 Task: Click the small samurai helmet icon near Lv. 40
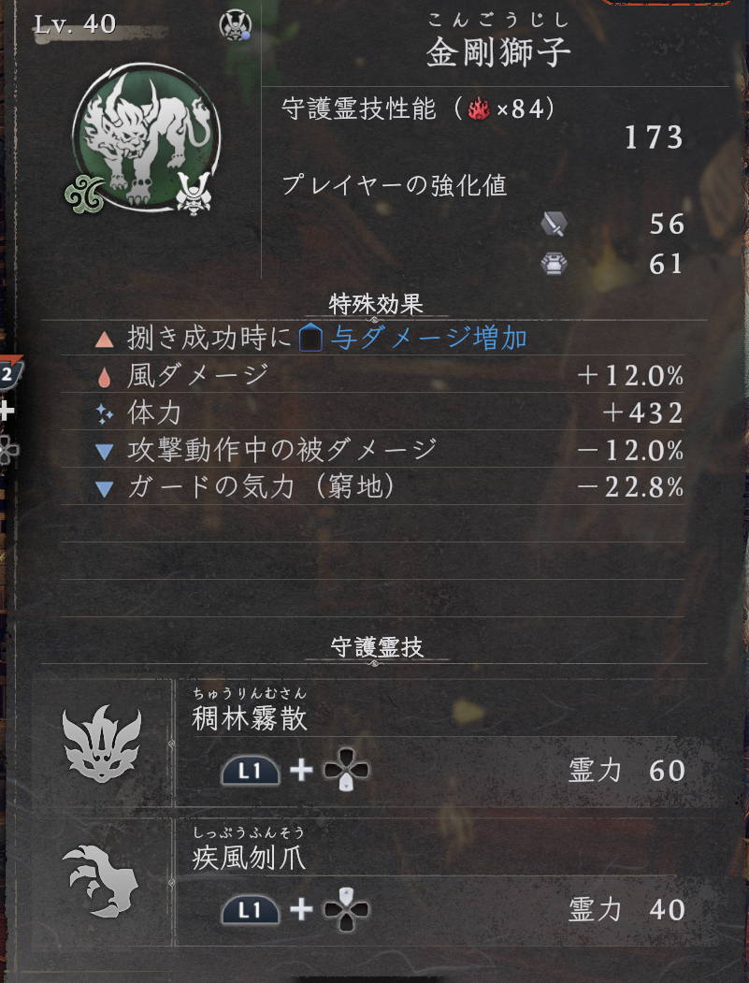point(235,26)
